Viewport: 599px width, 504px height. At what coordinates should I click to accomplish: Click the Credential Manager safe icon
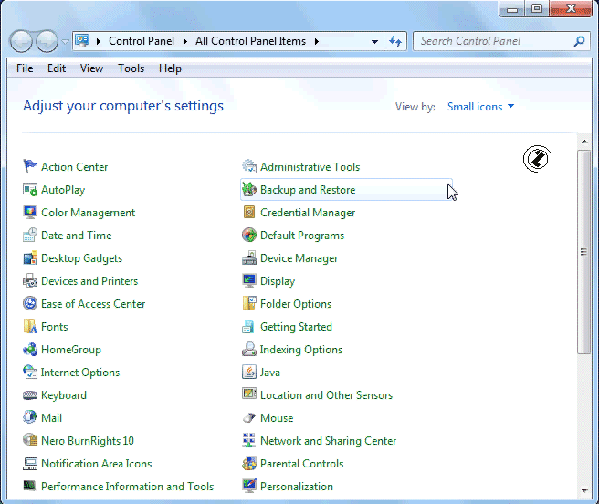(x=249, y=212)
